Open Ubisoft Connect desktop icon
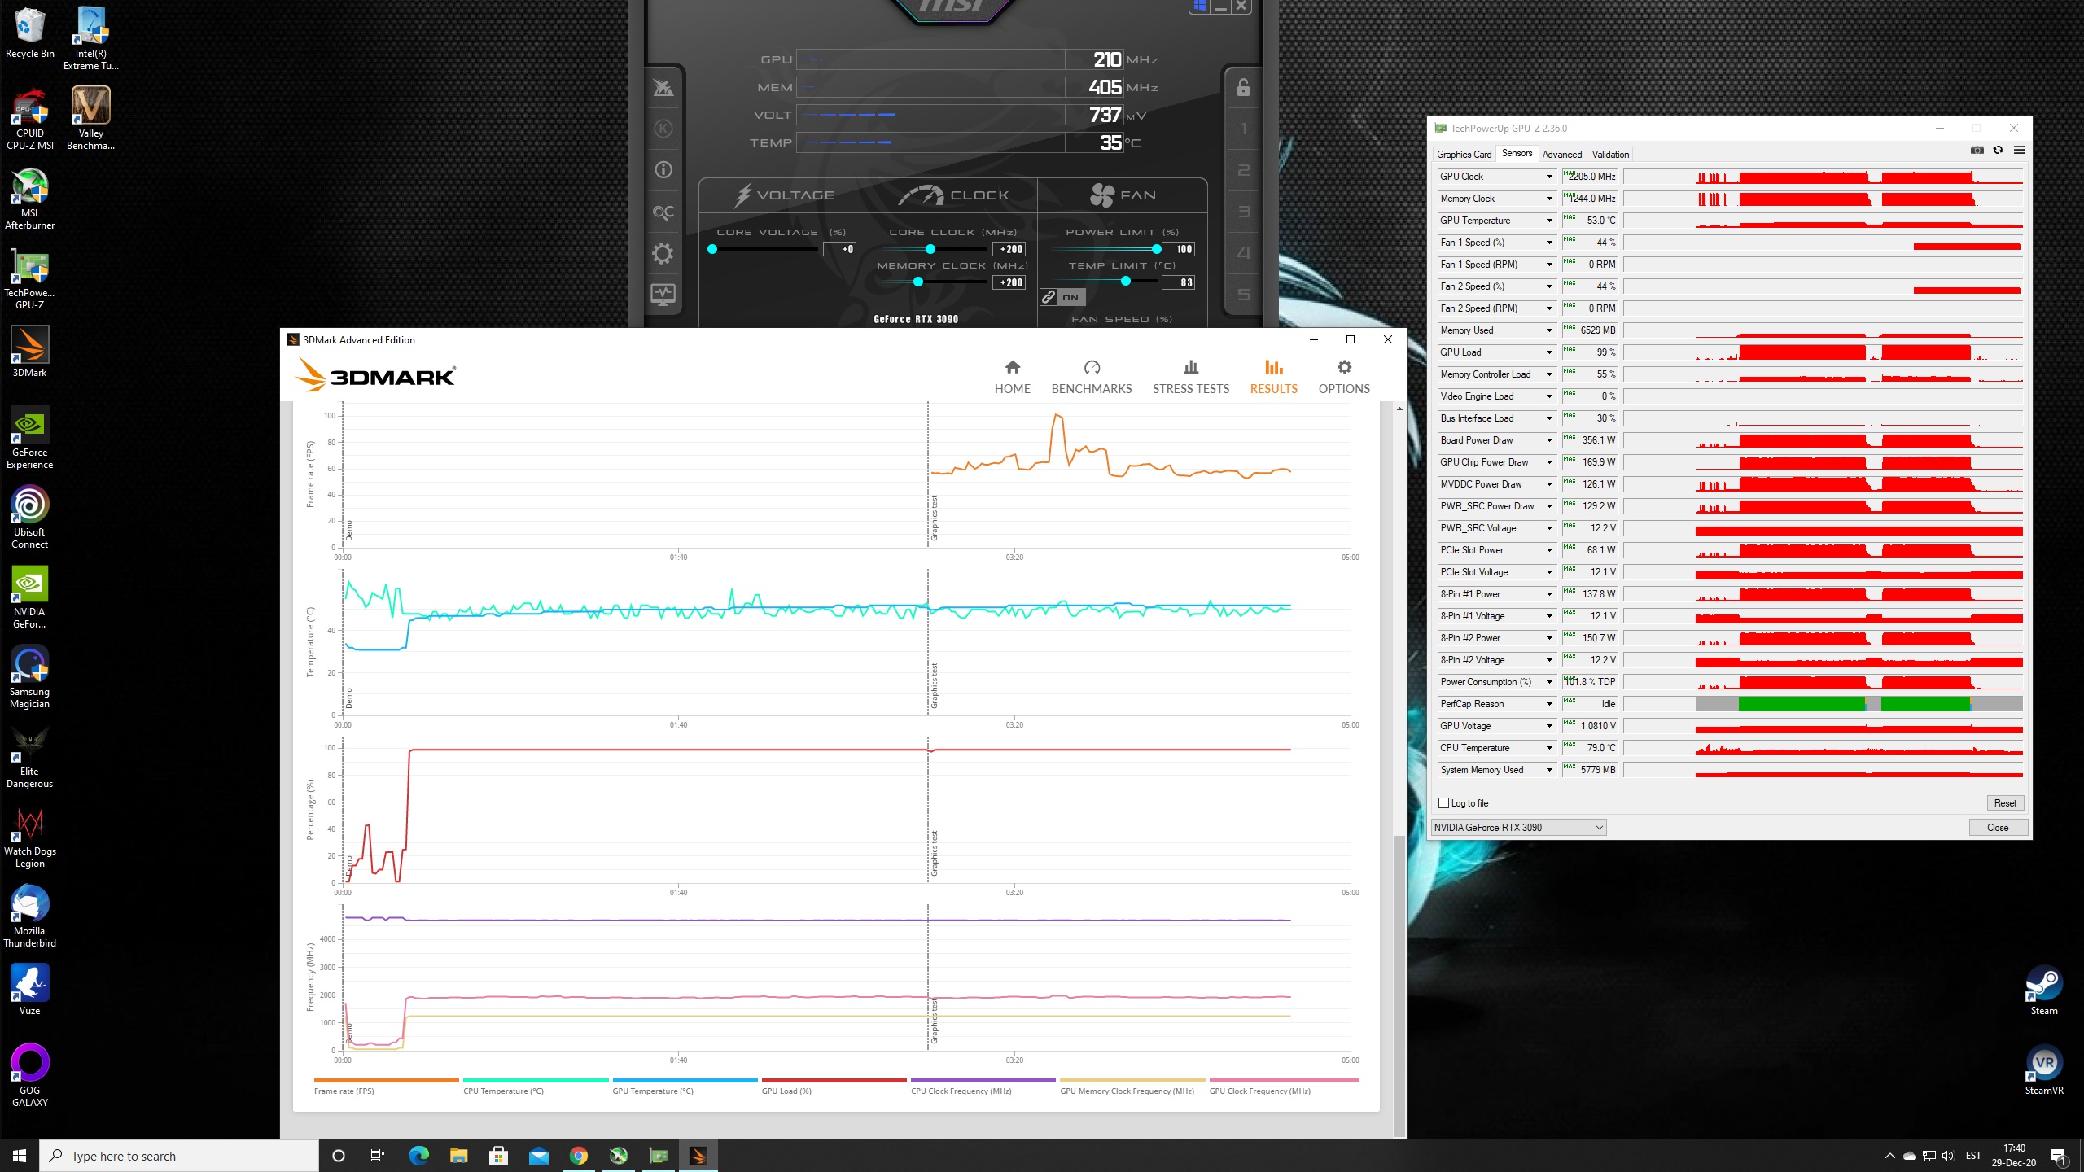The height and width of the screenshot is (1172, 2084). (x=30, y=517)
